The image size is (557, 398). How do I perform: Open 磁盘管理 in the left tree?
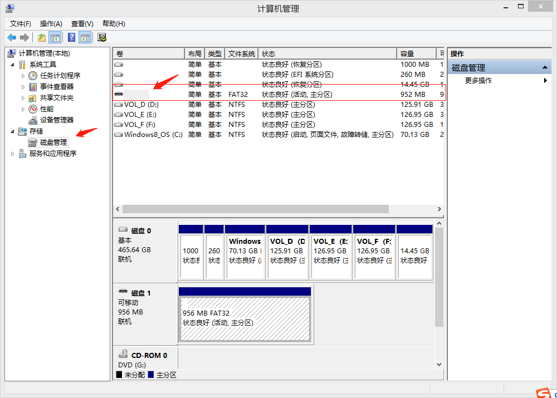55,143
